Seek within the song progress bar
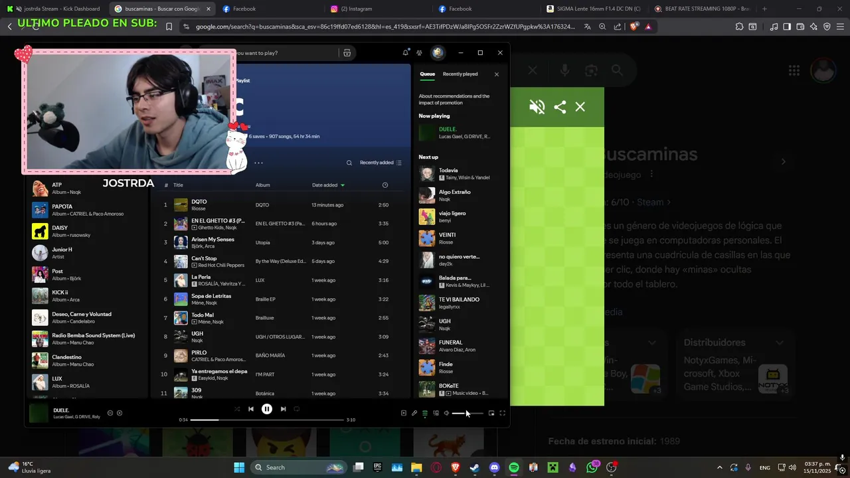 tap(268, 420)
